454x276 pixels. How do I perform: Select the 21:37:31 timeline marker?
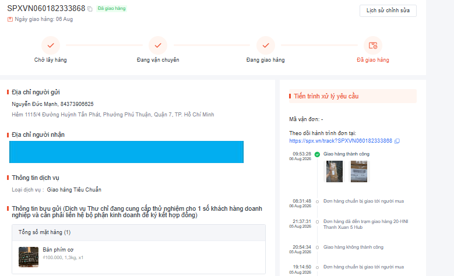pos(318,222)
